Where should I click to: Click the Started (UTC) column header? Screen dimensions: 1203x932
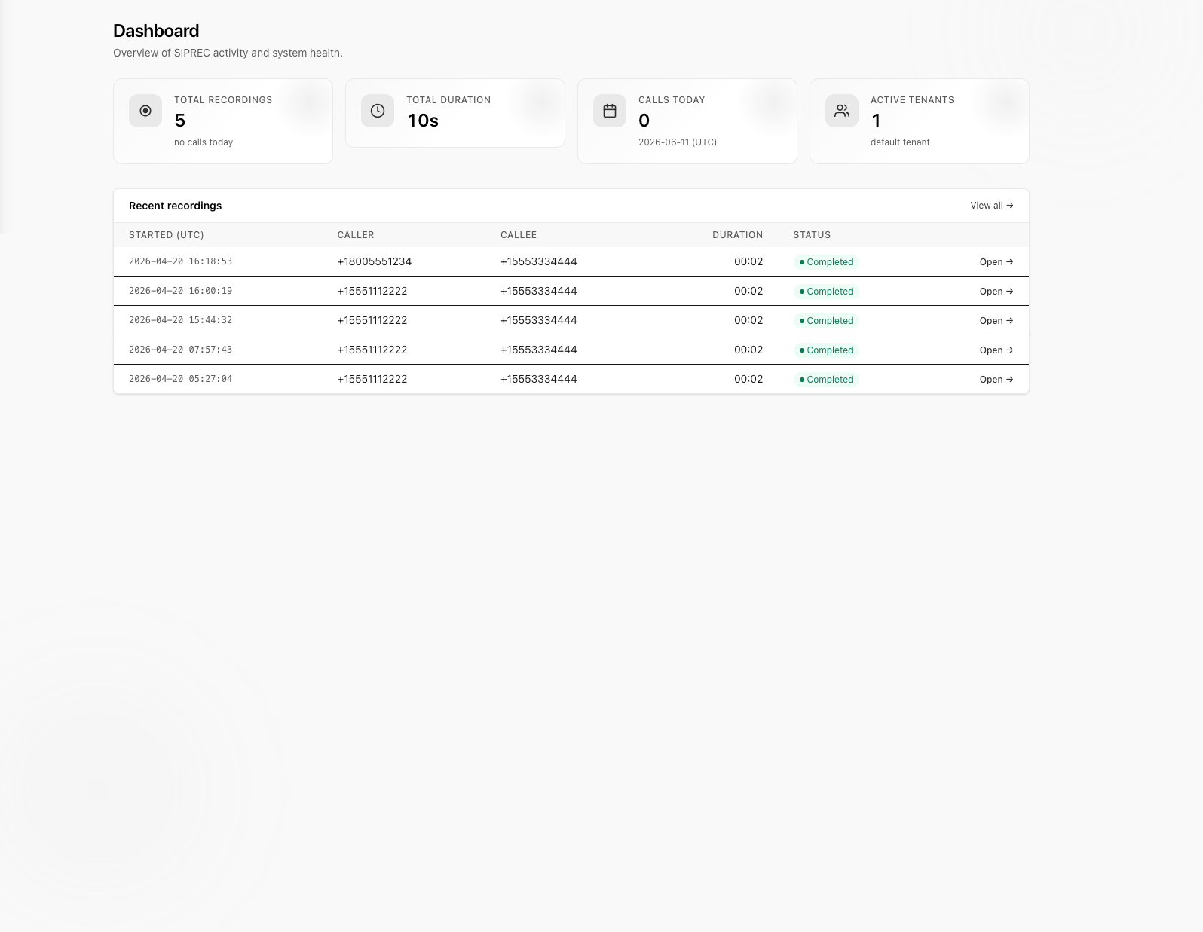pyautogui.click(x=167, y=235)
